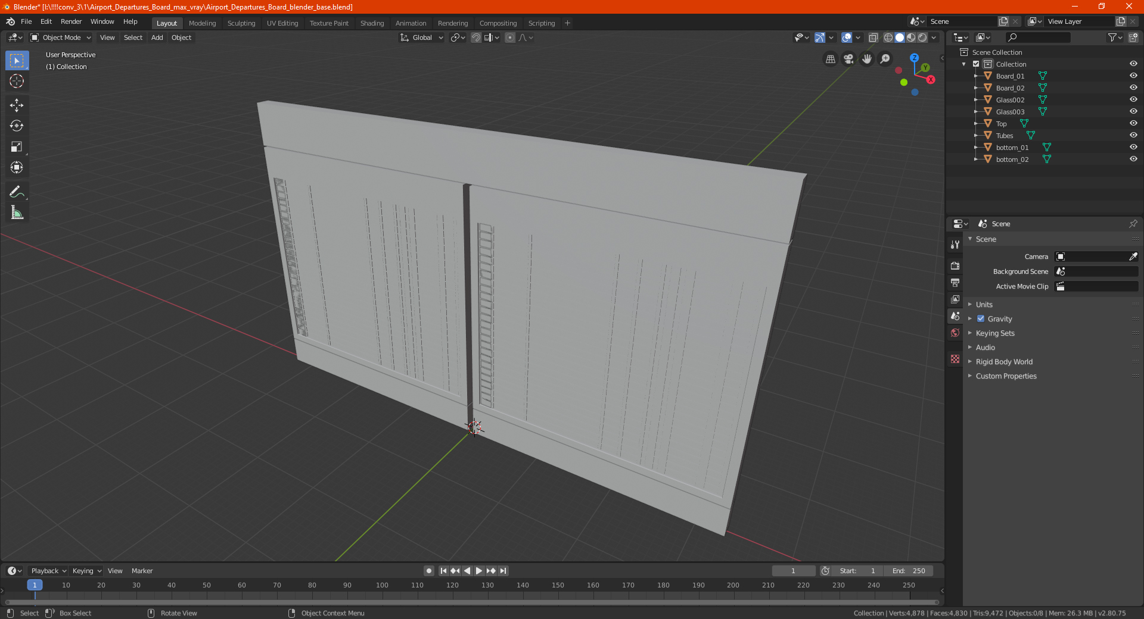Hide Board_01 in outliner

coord(1133,76)
